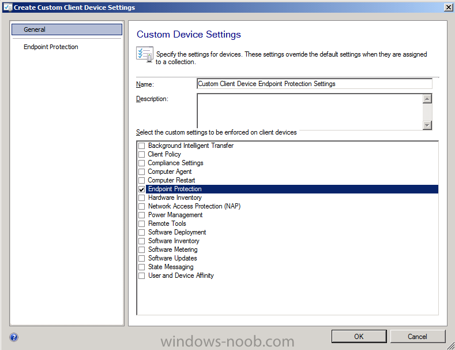Check the Software Metering box

pos(141,250)
